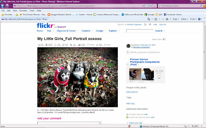Open the Twitter - Home favorites bookmark

[x=84, y=15]
